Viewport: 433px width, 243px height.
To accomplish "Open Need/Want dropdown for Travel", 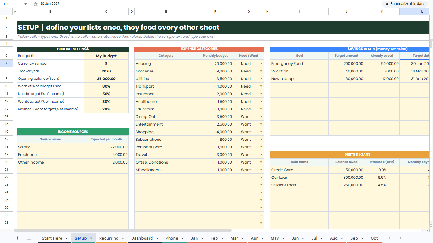I will [261, 154].
